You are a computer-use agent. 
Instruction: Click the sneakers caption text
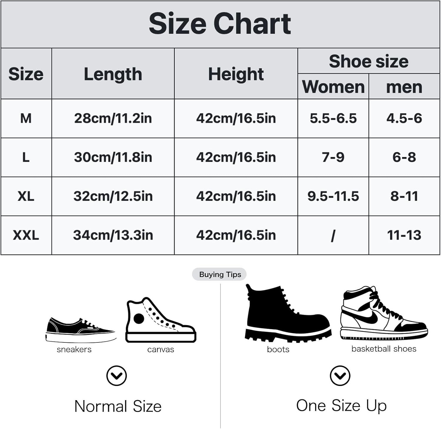tap(74, 350)
